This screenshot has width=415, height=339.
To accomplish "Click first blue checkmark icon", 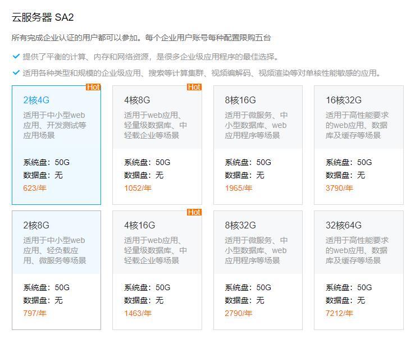I will point(16,57).
